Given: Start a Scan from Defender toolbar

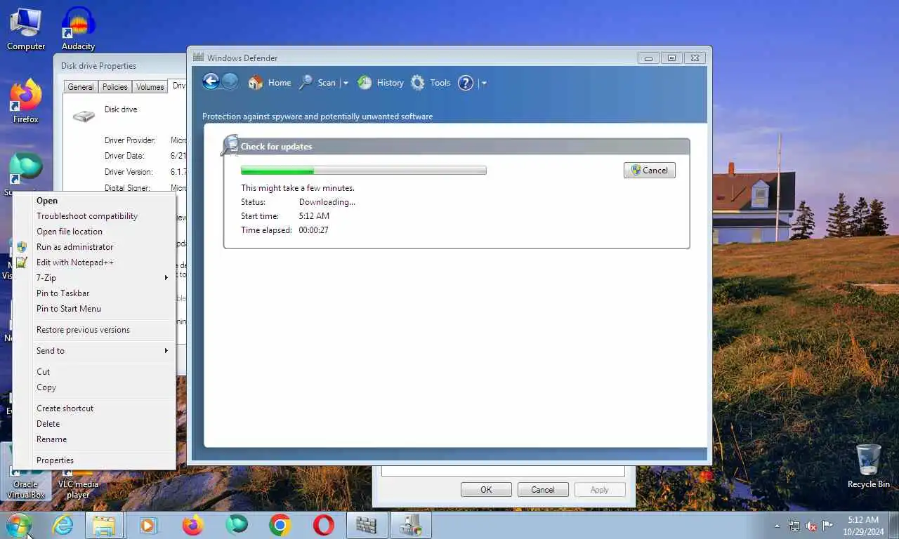Looking at the screenshot, I should pyautogui.click(x=317, y=83).
